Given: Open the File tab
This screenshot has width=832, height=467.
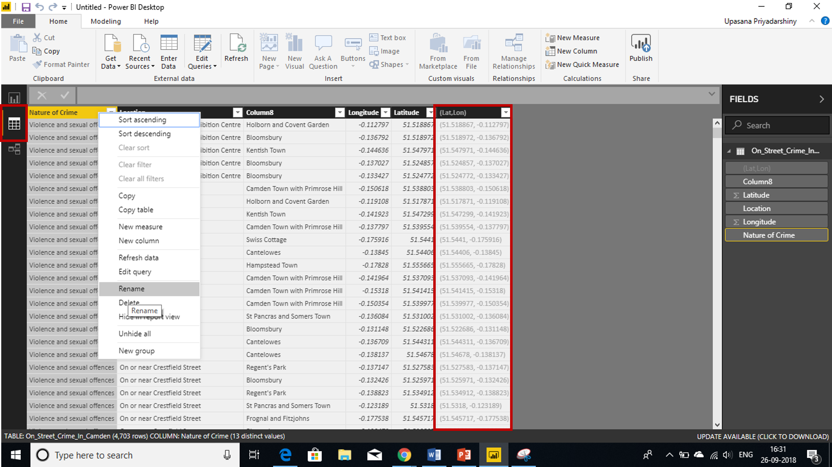Looking at the screenshot, I should (18, 21).
